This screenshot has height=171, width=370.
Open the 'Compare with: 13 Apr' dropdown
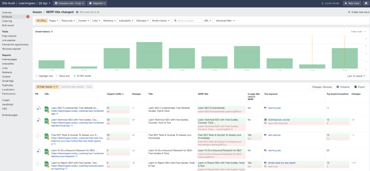pyautogui.click(x=69, y=3)
